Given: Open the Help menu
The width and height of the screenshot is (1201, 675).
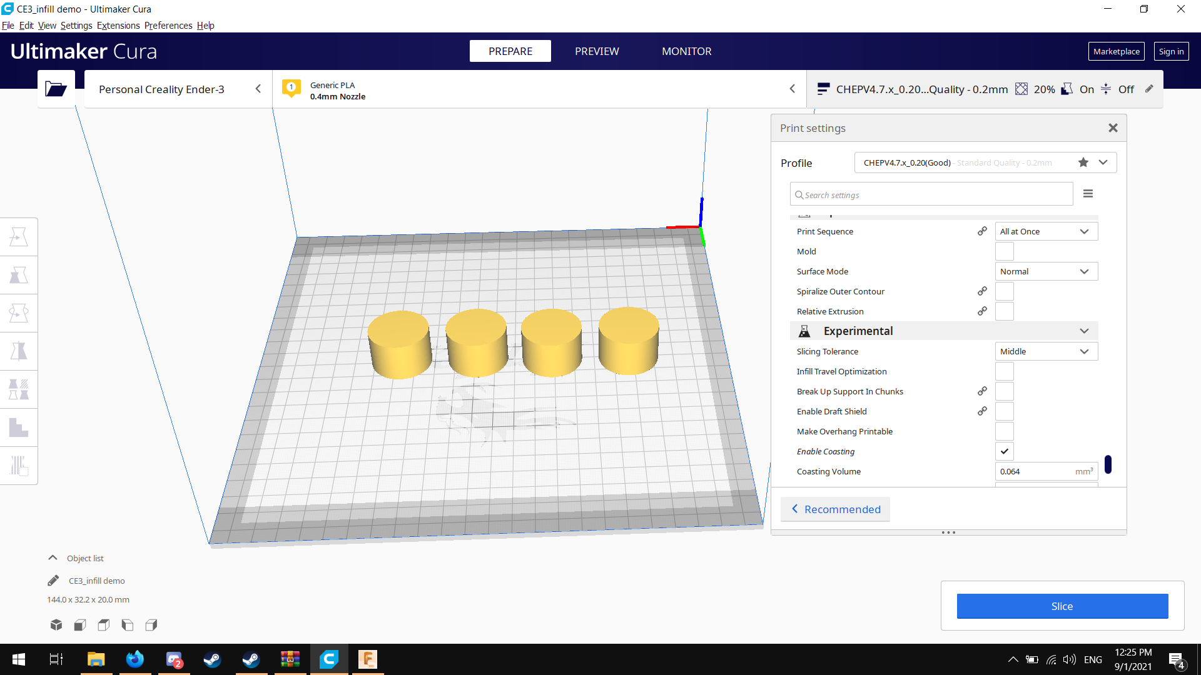Looking at the screenshot, I should 205,26.
